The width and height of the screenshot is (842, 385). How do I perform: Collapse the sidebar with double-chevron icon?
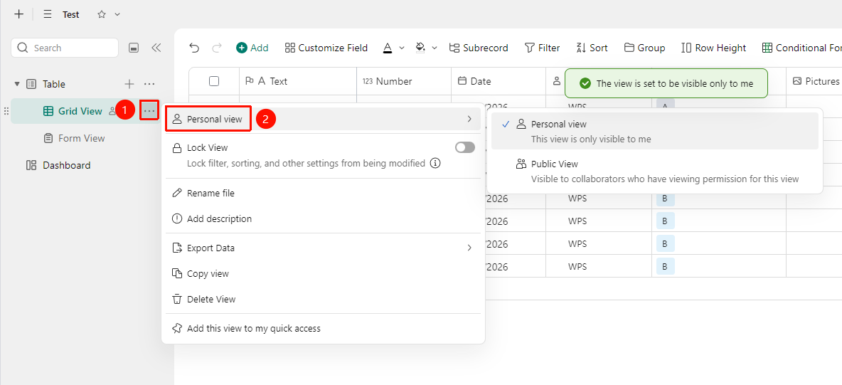coord(156,48)
